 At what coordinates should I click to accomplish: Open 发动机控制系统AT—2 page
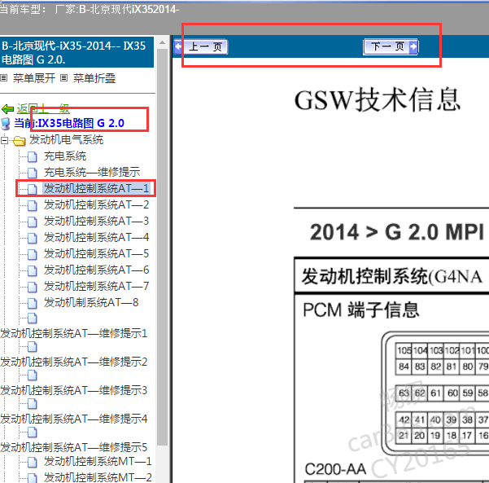(96, 204)
